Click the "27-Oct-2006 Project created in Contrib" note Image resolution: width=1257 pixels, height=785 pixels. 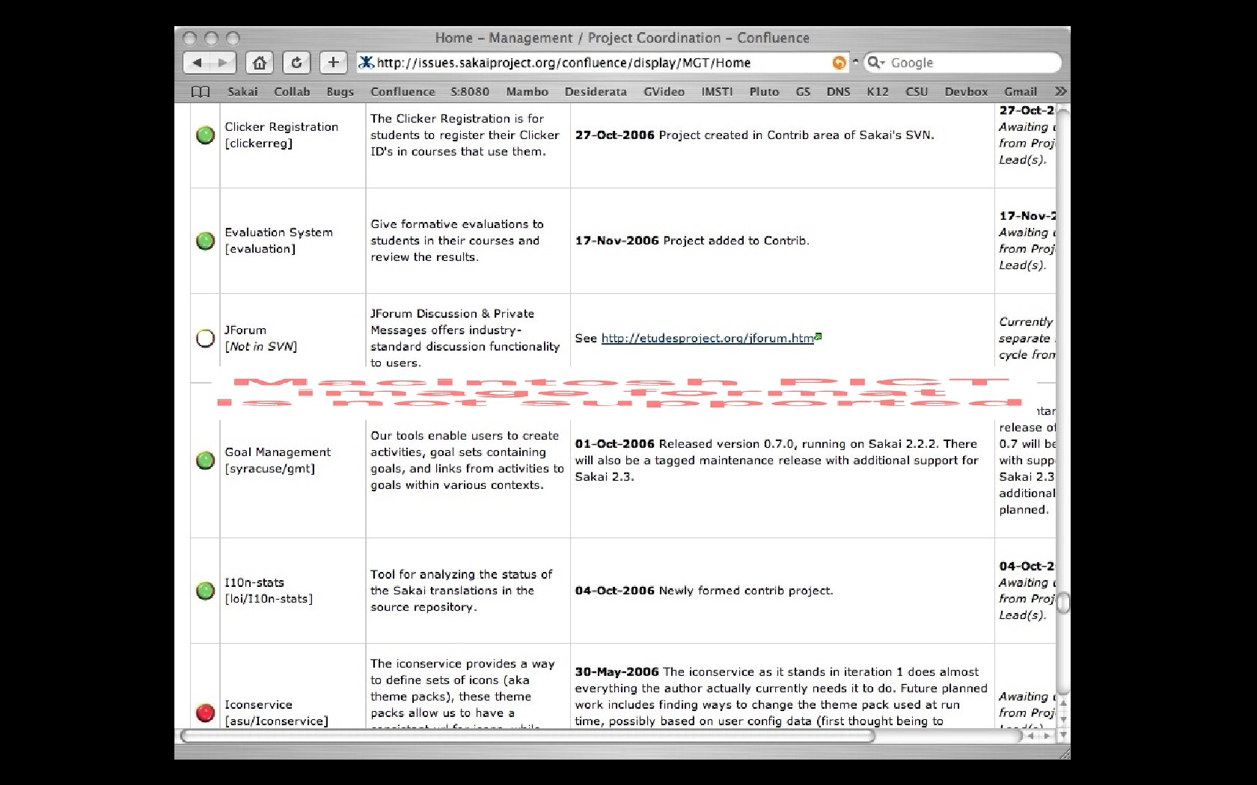click(754, 135)
